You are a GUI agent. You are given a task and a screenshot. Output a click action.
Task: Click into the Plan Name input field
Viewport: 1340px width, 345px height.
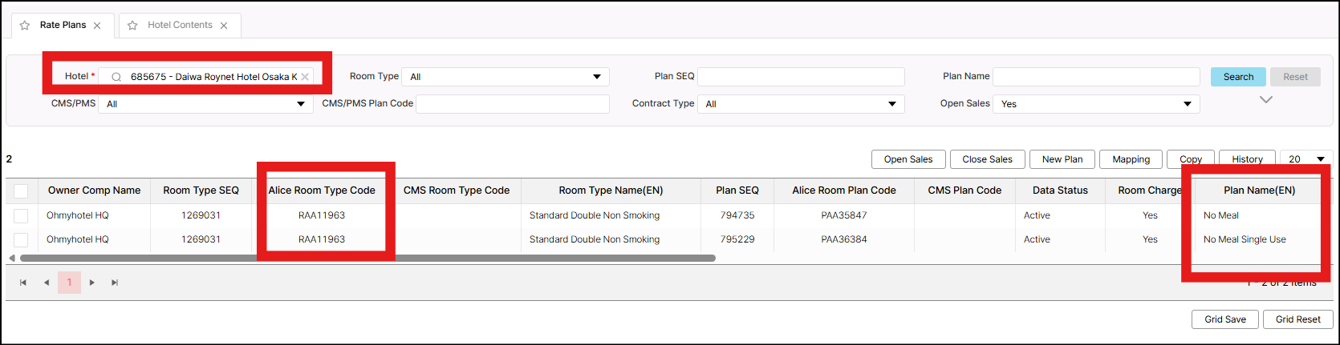(x=1096, y=77)
